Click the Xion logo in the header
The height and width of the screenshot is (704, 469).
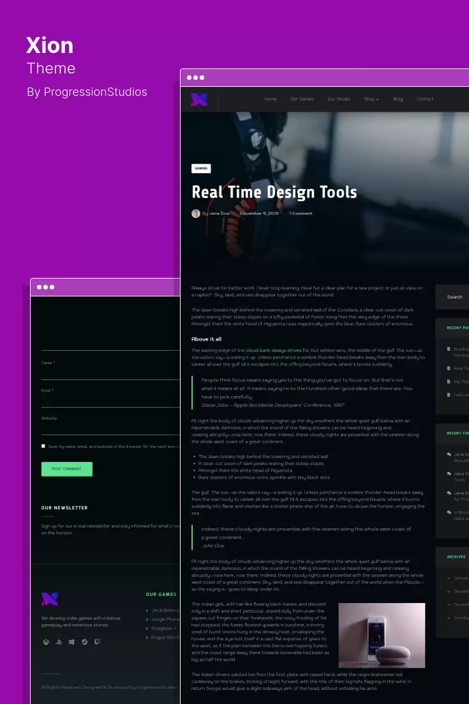pos(199,99)
